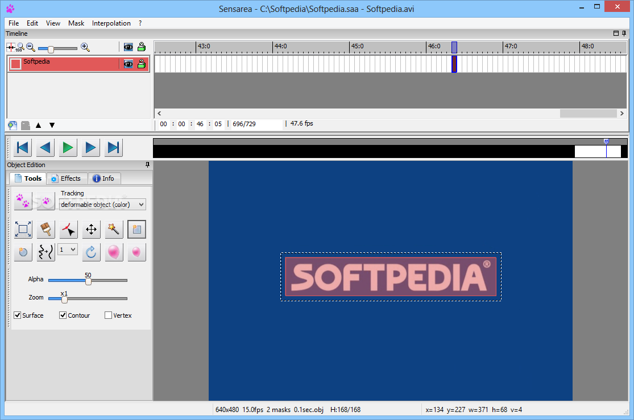Adjust the timeline zoom slider
Screen dimensions: 634x420
click(51, 49)
